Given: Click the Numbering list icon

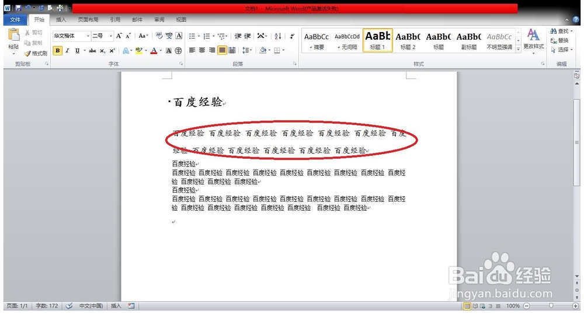Looking at the screenshot, I should click(x=206, y=36).
